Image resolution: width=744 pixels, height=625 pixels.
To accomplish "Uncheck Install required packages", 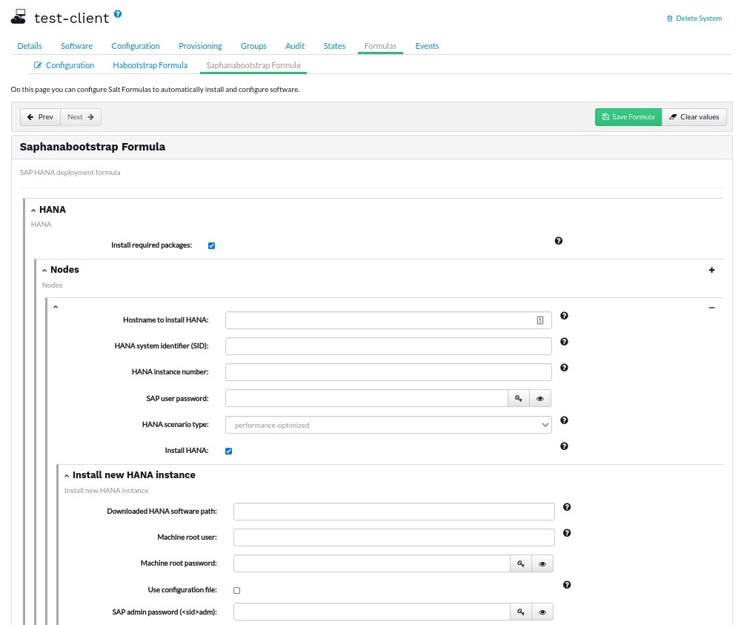I will pyautogui.click(x=211, y=245).
